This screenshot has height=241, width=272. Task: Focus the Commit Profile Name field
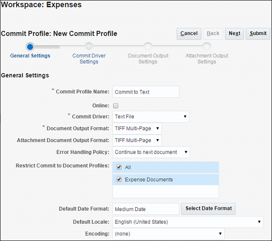point(146,92)
